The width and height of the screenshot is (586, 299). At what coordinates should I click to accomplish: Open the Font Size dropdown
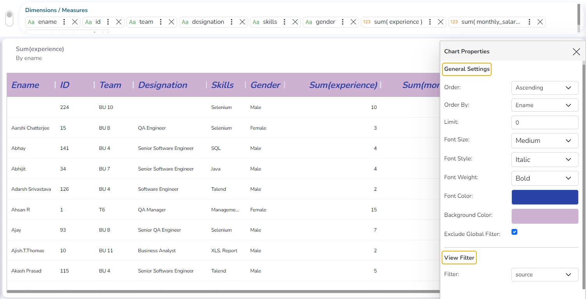[x=544, y=141]
